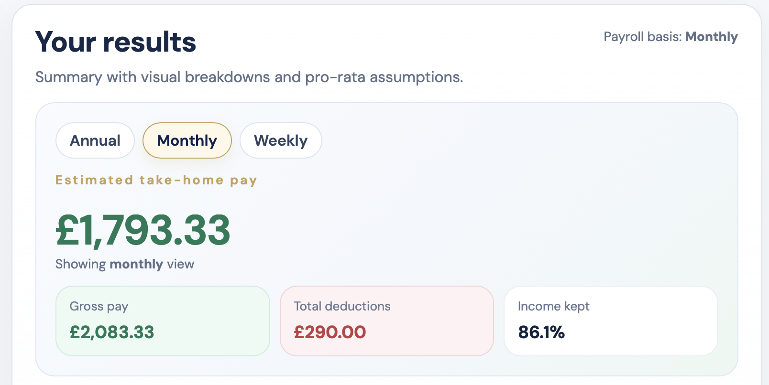This screenshot has height=385, width=769.
Task: Click the pro-rata assumptions summary line
Action: 249,77
